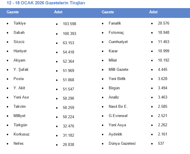Select Sözcü in the list
This screenshot has width=190, height=154.
coord(19,42)
